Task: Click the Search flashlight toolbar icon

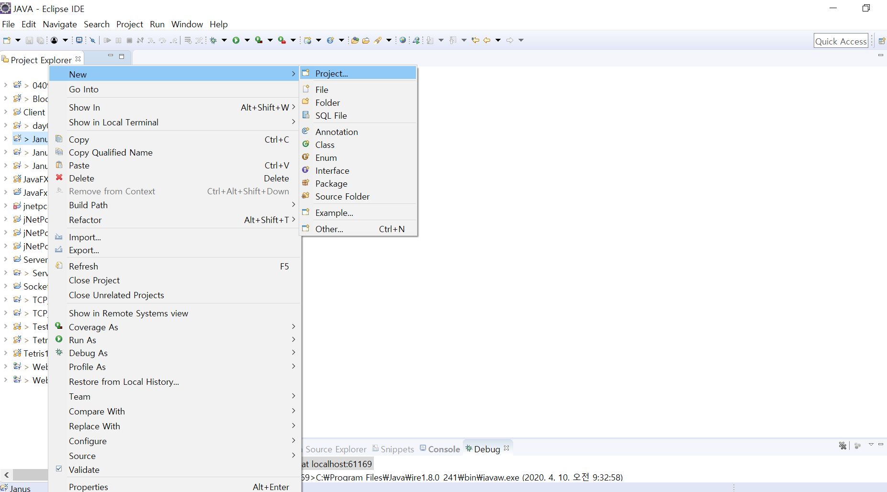Action: click(378, 40)
